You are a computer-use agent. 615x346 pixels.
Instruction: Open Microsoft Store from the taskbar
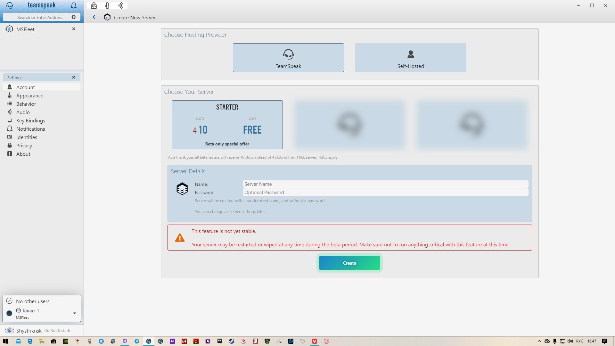(54, 341)
